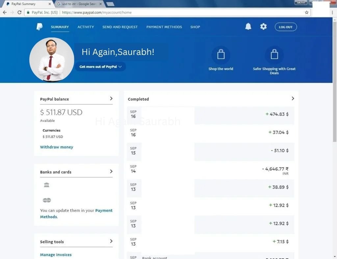The image size is (337, 259).
Task: Click the Withdraw money link
Action: (57, 147)
